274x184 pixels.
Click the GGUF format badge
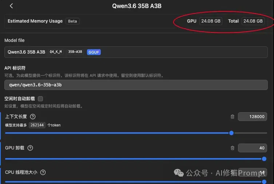[94, 52]
